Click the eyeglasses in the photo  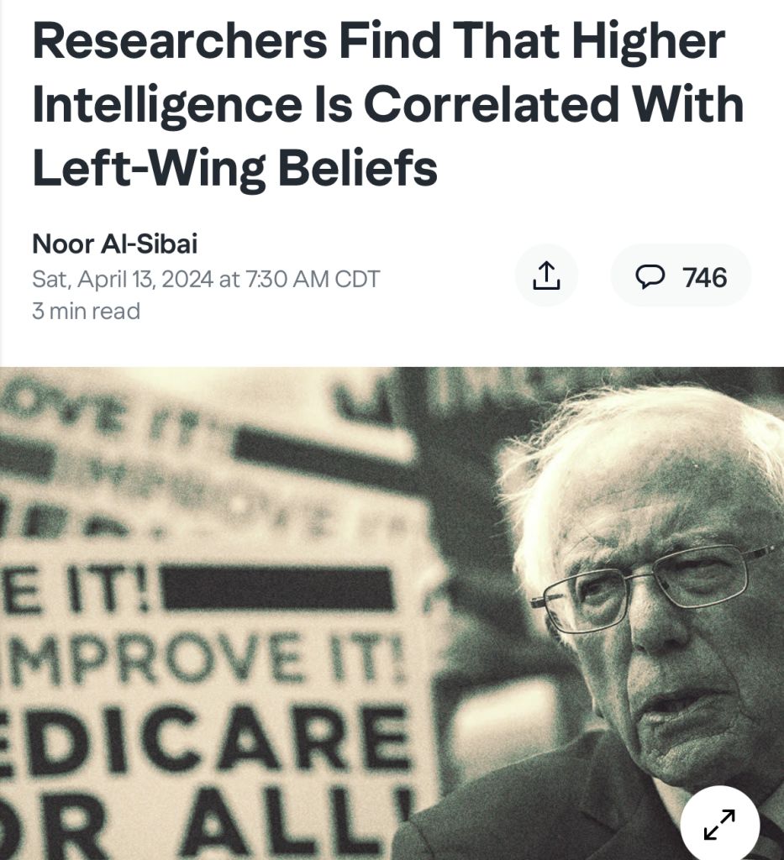[x=653, y=588]
